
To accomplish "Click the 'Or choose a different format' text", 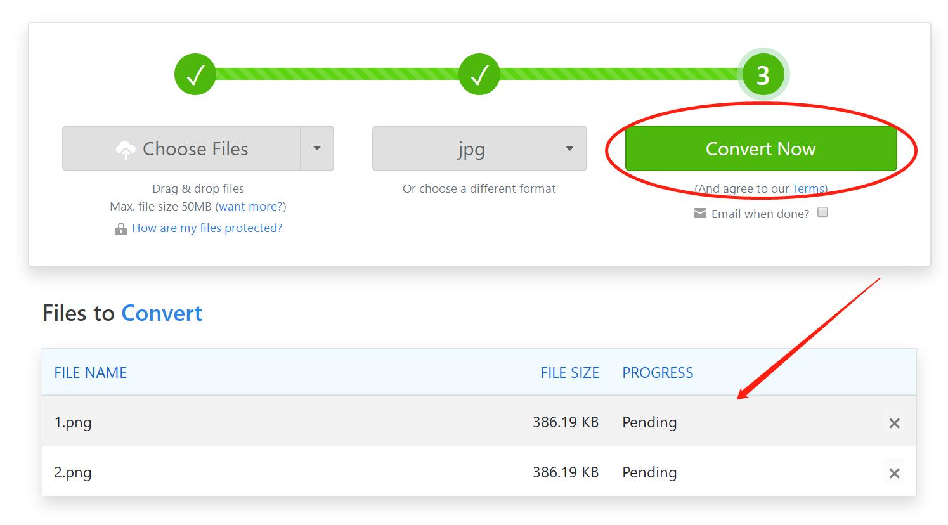I will pyautogui.click(x=479, y=188).
